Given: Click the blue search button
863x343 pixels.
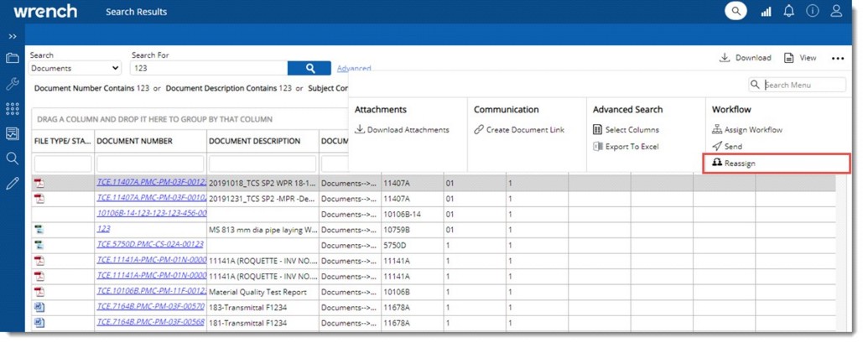Looking at the screenshot, I should click(309, 69).
